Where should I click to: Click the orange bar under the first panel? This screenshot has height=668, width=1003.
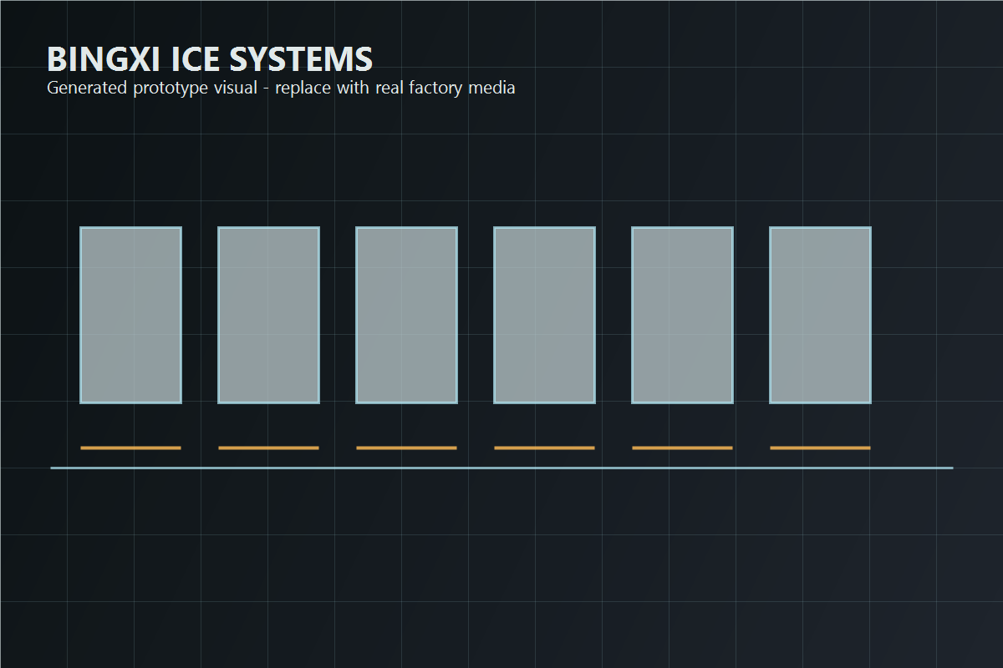click(x=130, y=448)
